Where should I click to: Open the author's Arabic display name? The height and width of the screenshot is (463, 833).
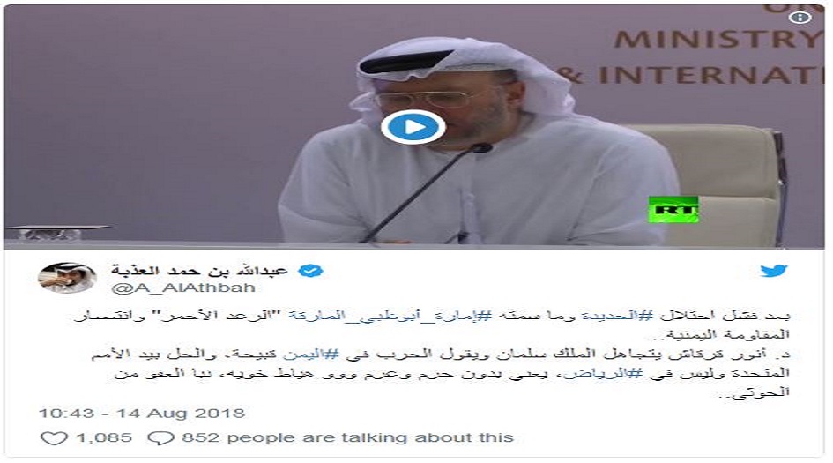click(x=199, y=271)
